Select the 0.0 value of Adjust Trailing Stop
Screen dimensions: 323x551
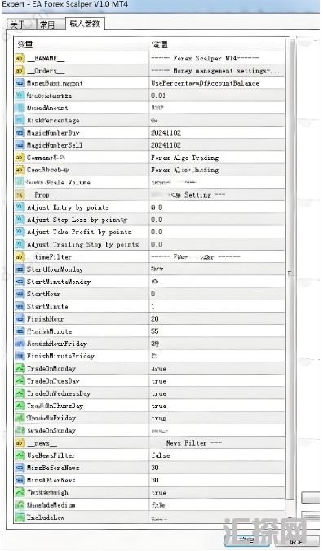pyautogui.click(x=217, y=244)
